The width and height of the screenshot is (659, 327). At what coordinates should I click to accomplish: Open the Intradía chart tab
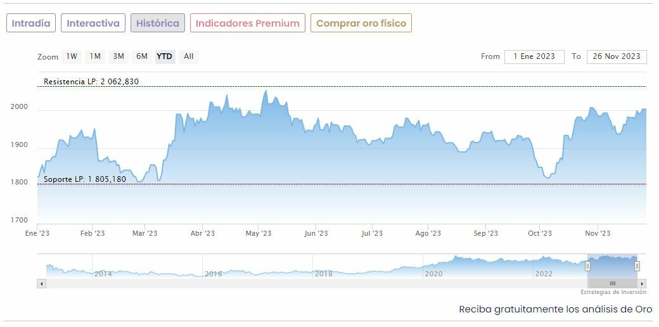click(x=31, y=23)
